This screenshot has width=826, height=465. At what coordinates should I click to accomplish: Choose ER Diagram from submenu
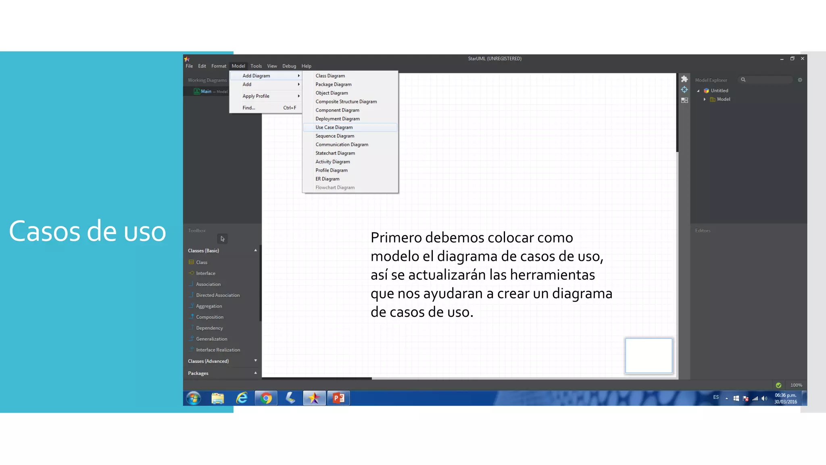(350, 179)
